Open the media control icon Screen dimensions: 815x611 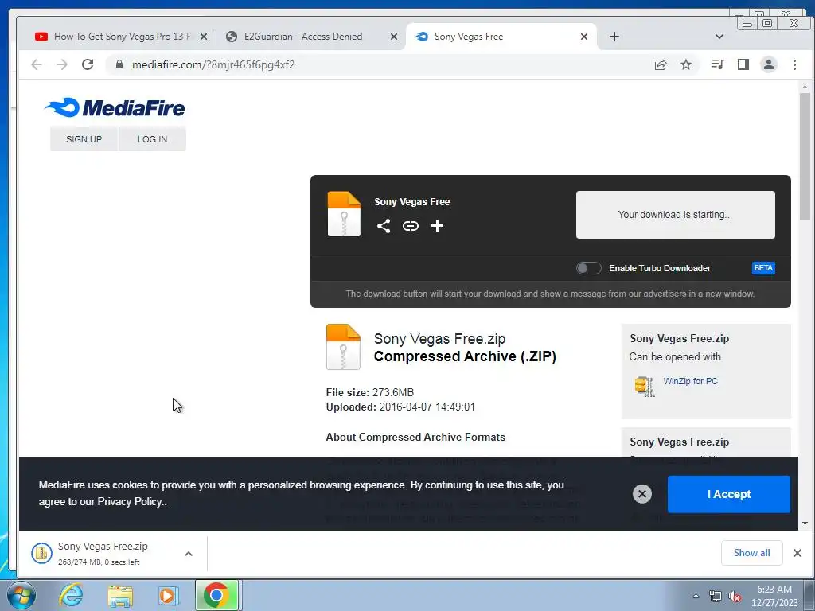point(717,64)
